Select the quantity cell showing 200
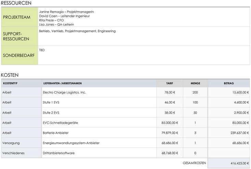This screenshot has height=169, width=251. pos(195,93)
